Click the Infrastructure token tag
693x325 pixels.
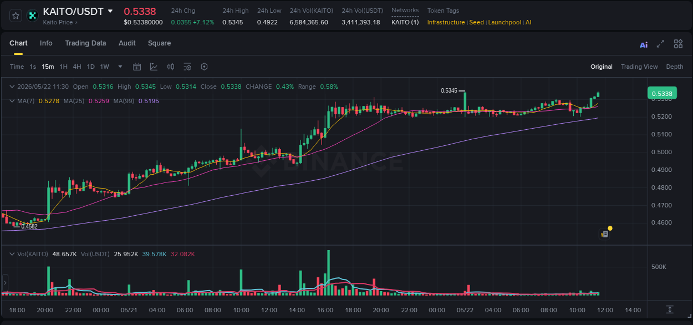[446, 22]
